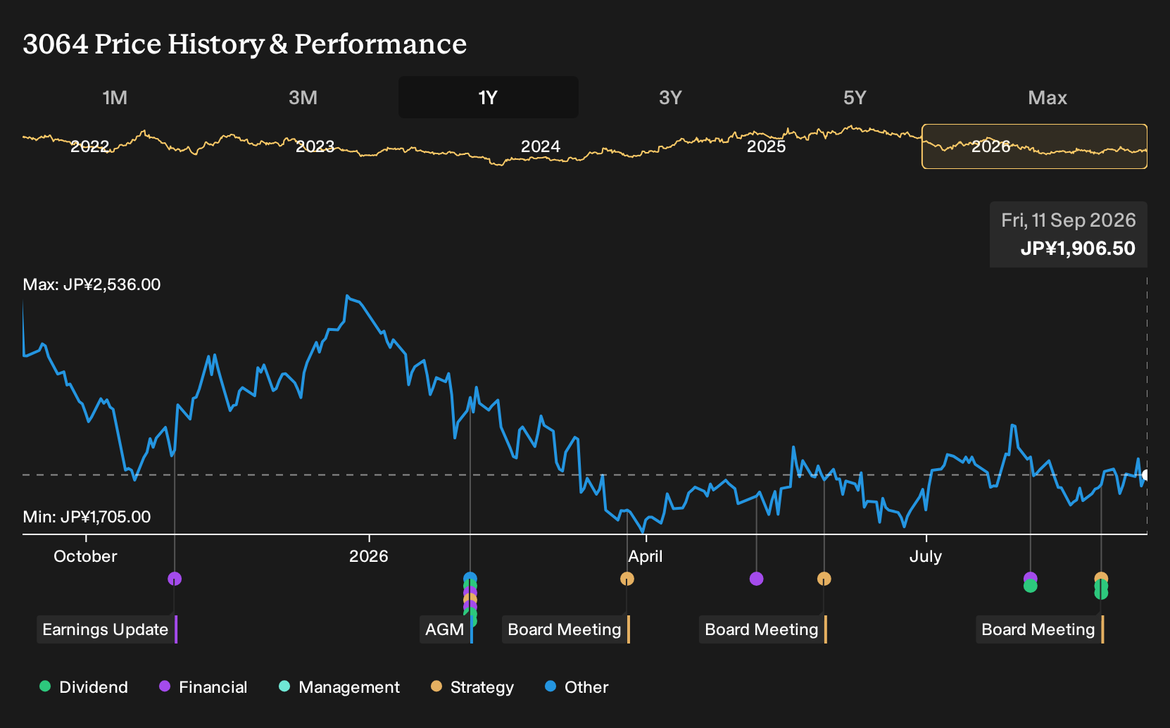Click the Max: JP¥2,536.00 label
The height and width of the screenshot is (728, 1170).
pyautogui.click(x=92, y=284)
